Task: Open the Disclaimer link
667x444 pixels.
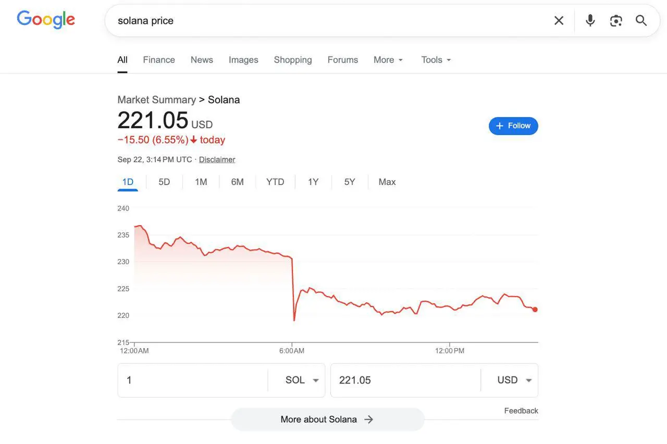Action: [x=217, y=159]
